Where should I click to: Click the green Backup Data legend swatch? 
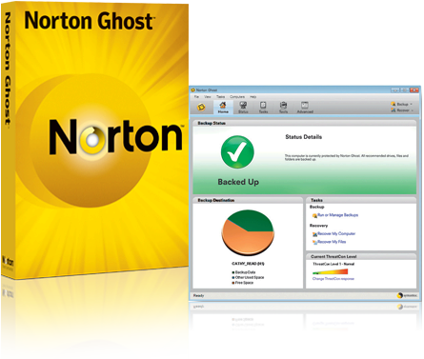coord(233,272)
